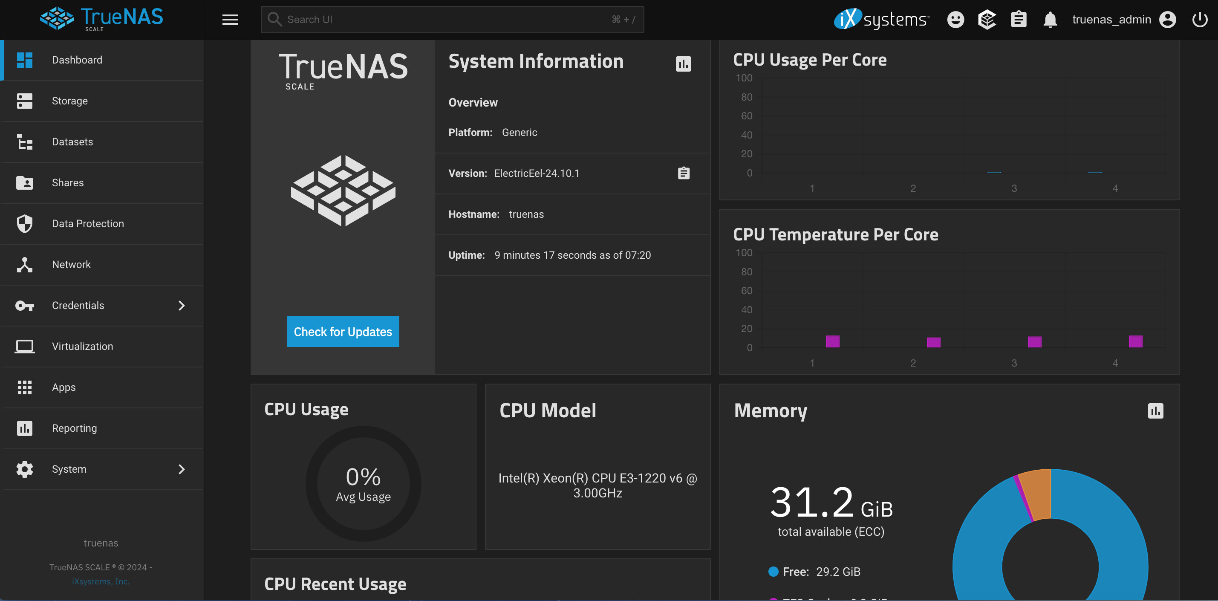Open Apps in the sidebar
1218x601 pixels.
tap(102, 387)
